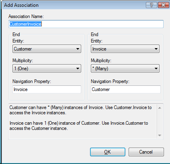Select the Customer navigation property field
This screenshot has height=164, width=170.
[126, 89]
